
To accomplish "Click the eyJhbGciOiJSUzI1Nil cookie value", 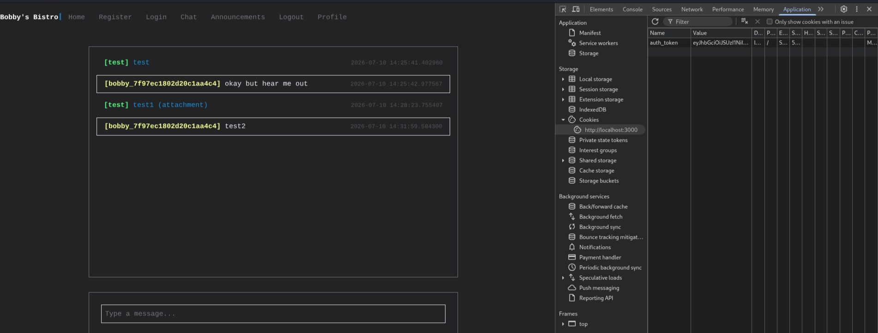I will click(720, 42).
